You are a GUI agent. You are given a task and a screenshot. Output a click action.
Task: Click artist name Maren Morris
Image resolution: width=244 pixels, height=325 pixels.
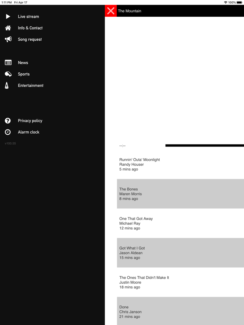(130, 194)
